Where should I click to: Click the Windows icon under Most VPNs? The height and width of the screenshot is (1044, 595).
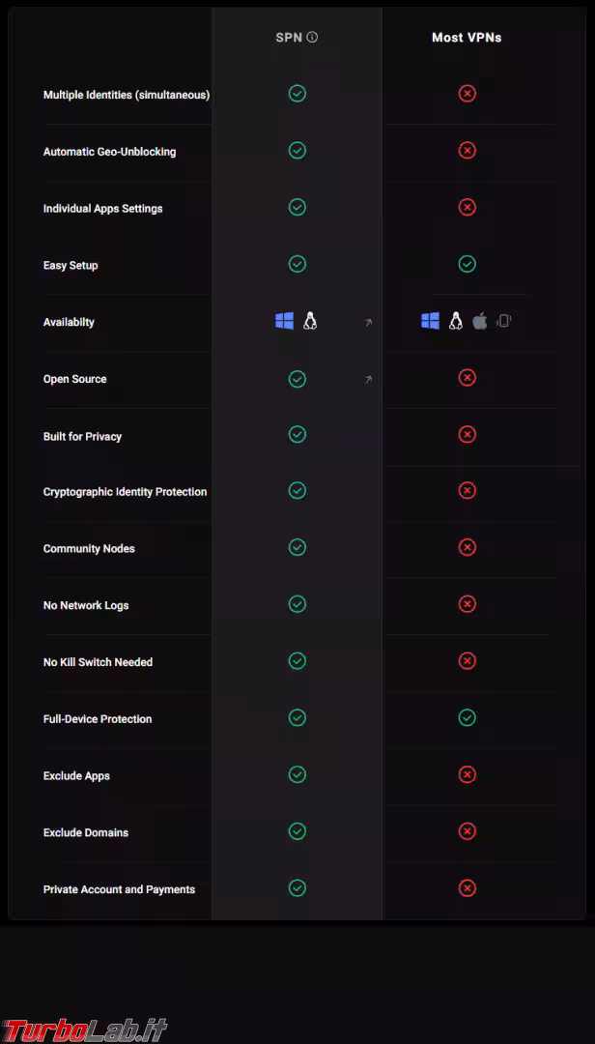pos(430,321)
